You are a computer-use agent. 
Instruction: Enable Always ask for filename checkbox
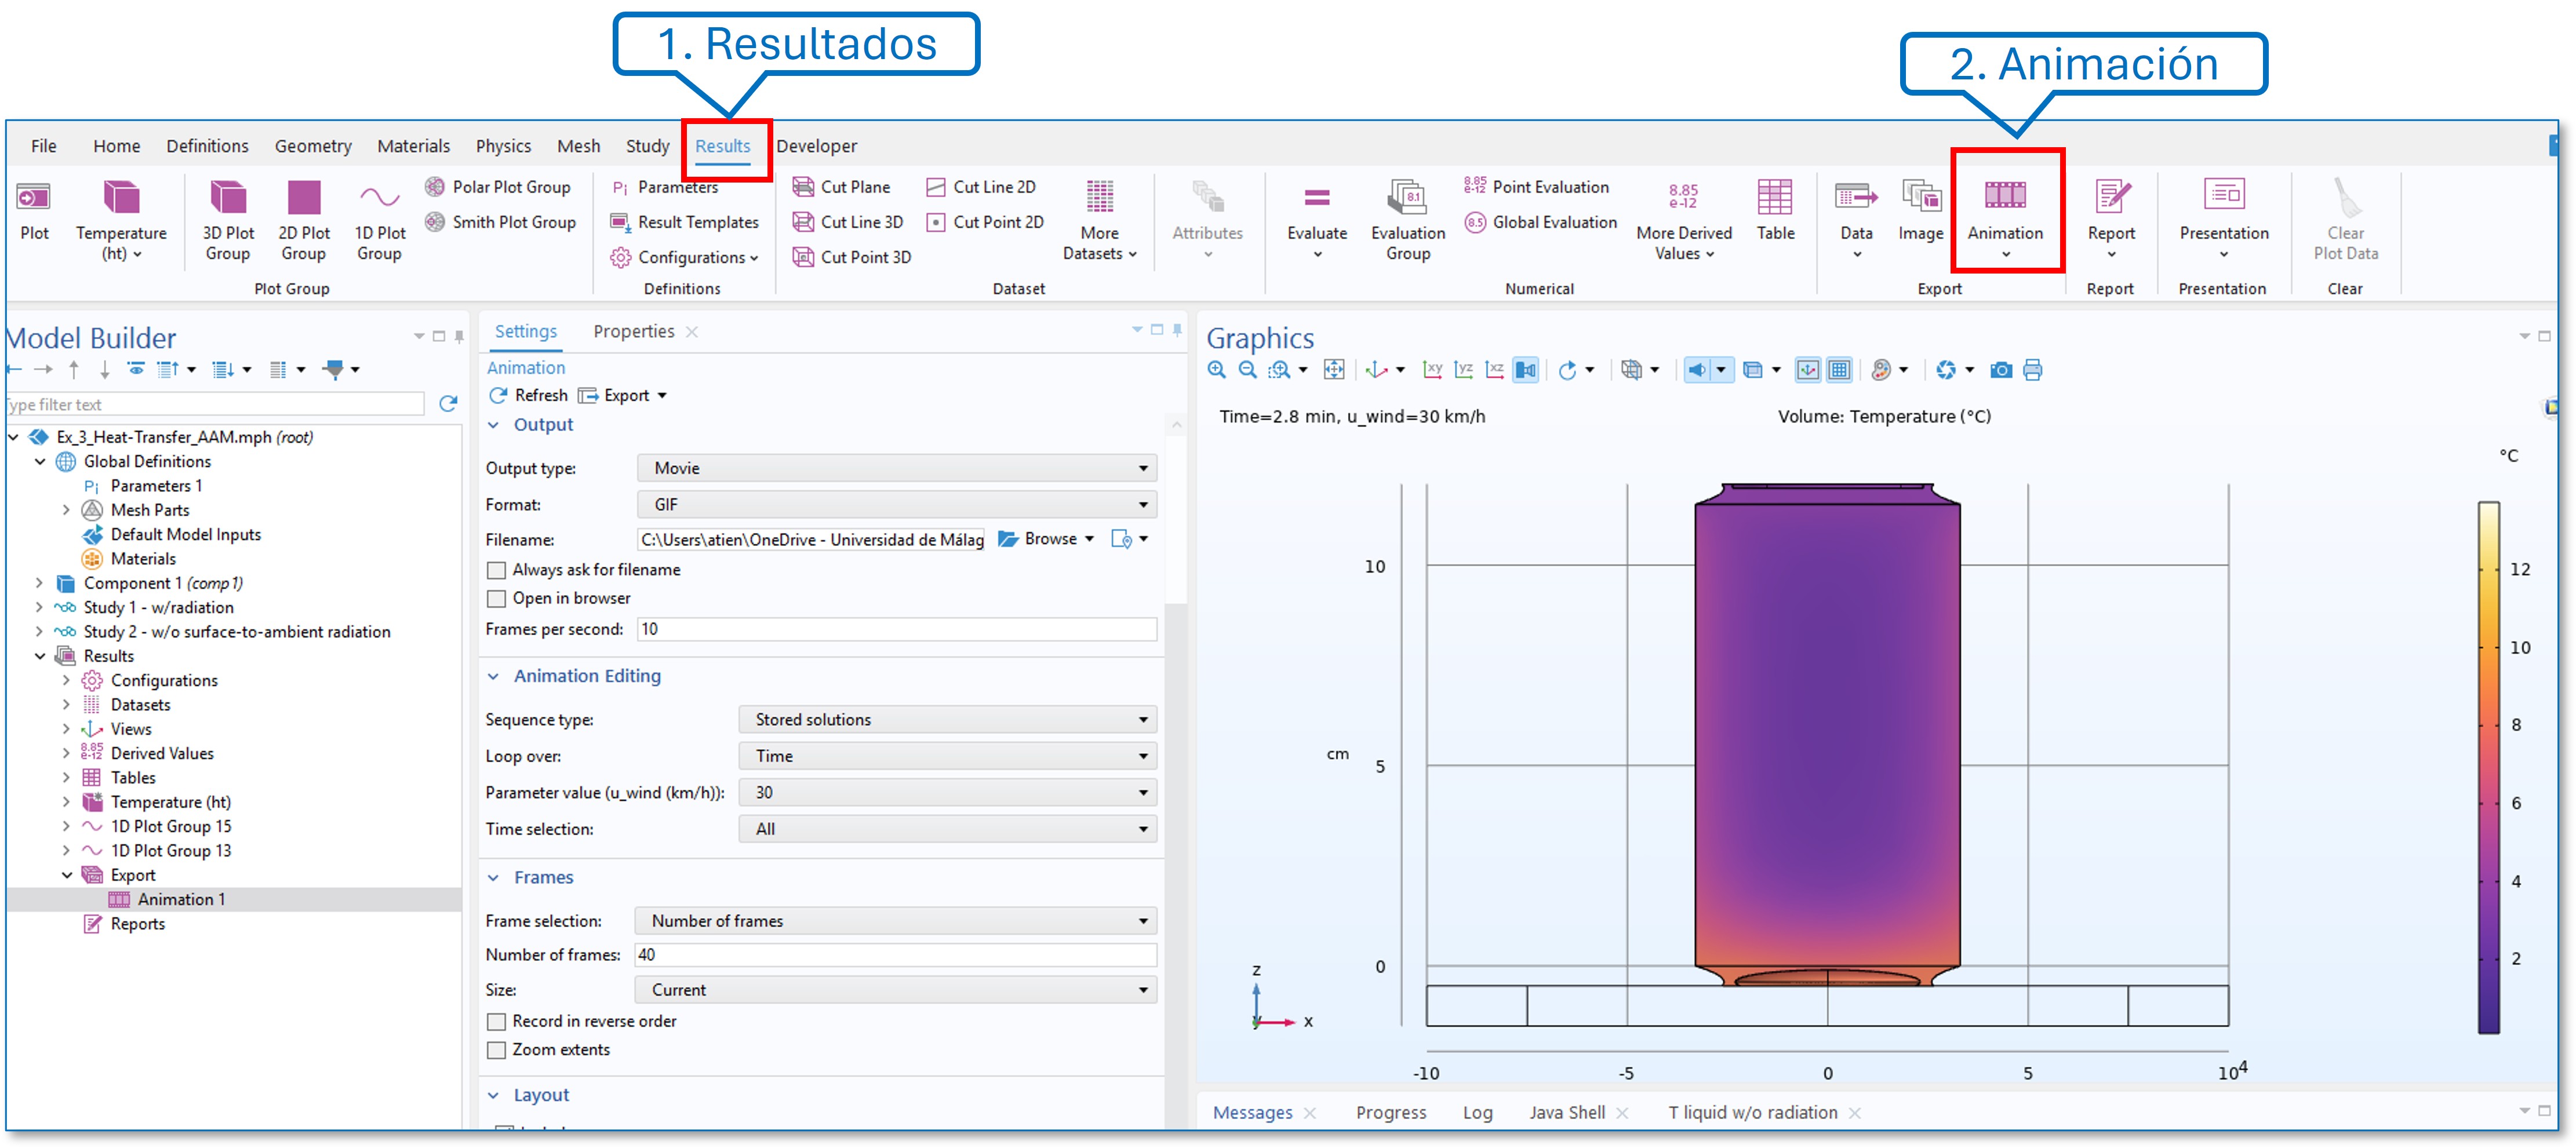(496, 570)
